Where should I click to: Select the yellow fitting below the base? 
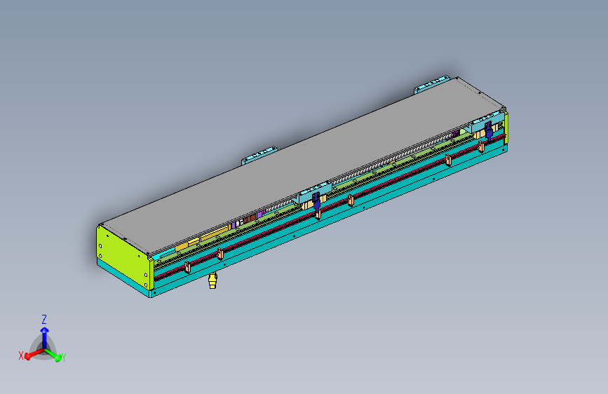coord(212,280)
